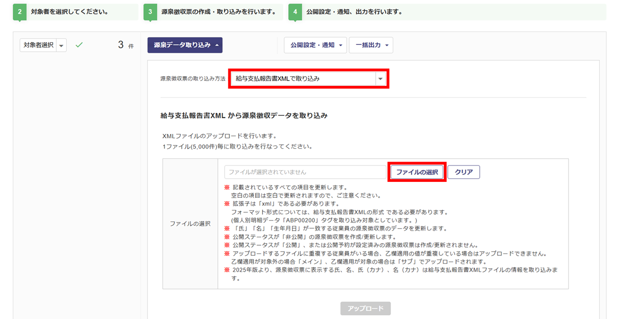Select the 公開設定・通知、出力 step heading
The image size is (619, 319).
[x=354, y=12]
